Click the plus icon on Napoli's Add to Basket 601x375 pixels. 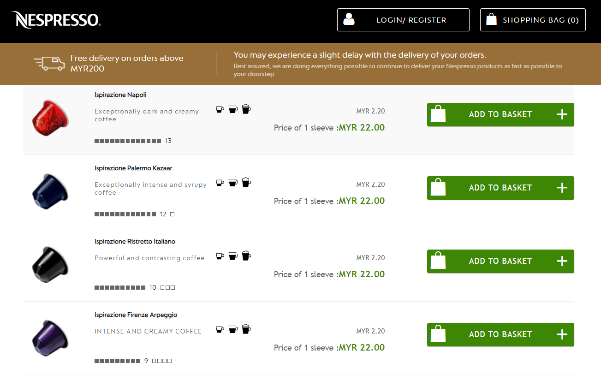pyautogui.click(x=562, y=114)
